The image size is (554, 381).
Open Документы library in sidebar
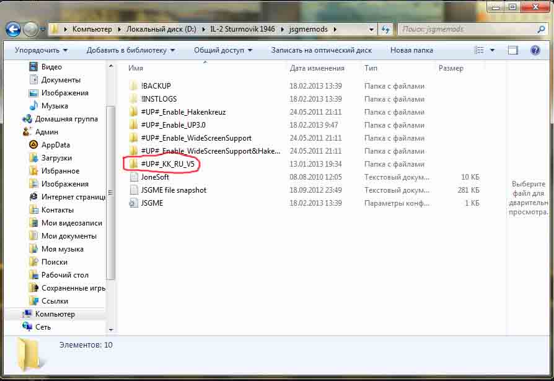click(x=61, y=80)
